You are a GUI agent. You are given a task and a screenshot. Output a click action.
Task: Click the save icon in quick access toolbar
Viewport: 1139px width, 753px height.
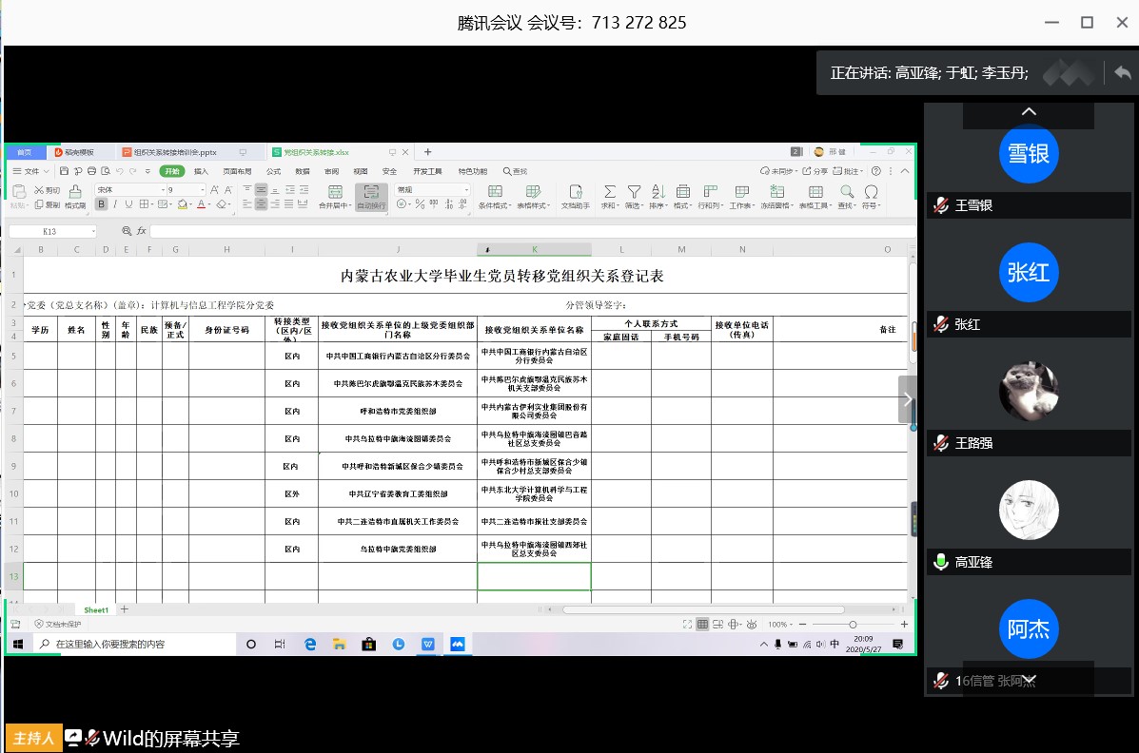click(64, 171)
